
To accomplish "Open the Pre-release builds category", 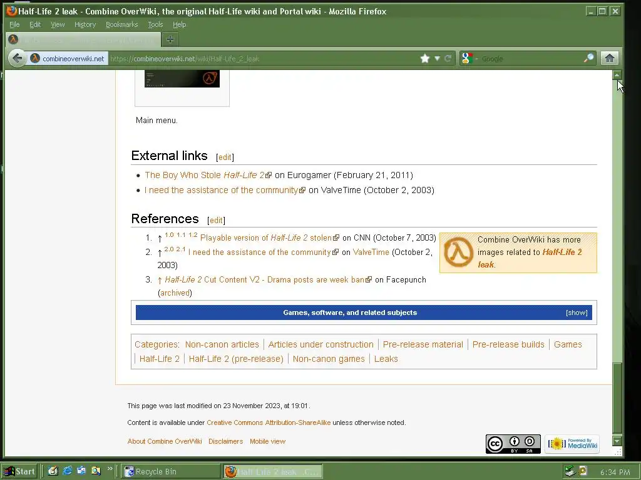I will [508, 344].
